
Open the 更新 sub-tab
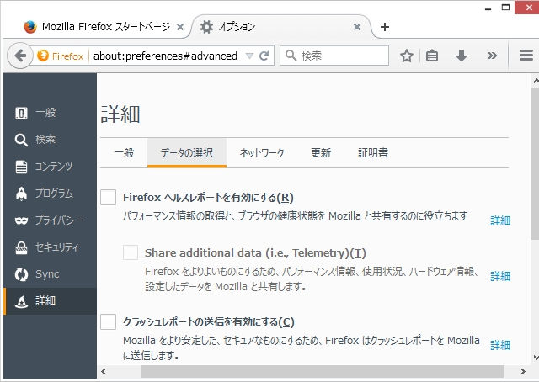point(321,152)
